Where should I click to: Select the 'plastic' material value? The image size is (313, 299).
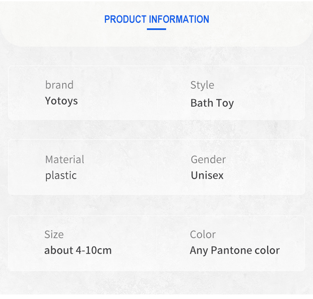click(x=61, y=175)
